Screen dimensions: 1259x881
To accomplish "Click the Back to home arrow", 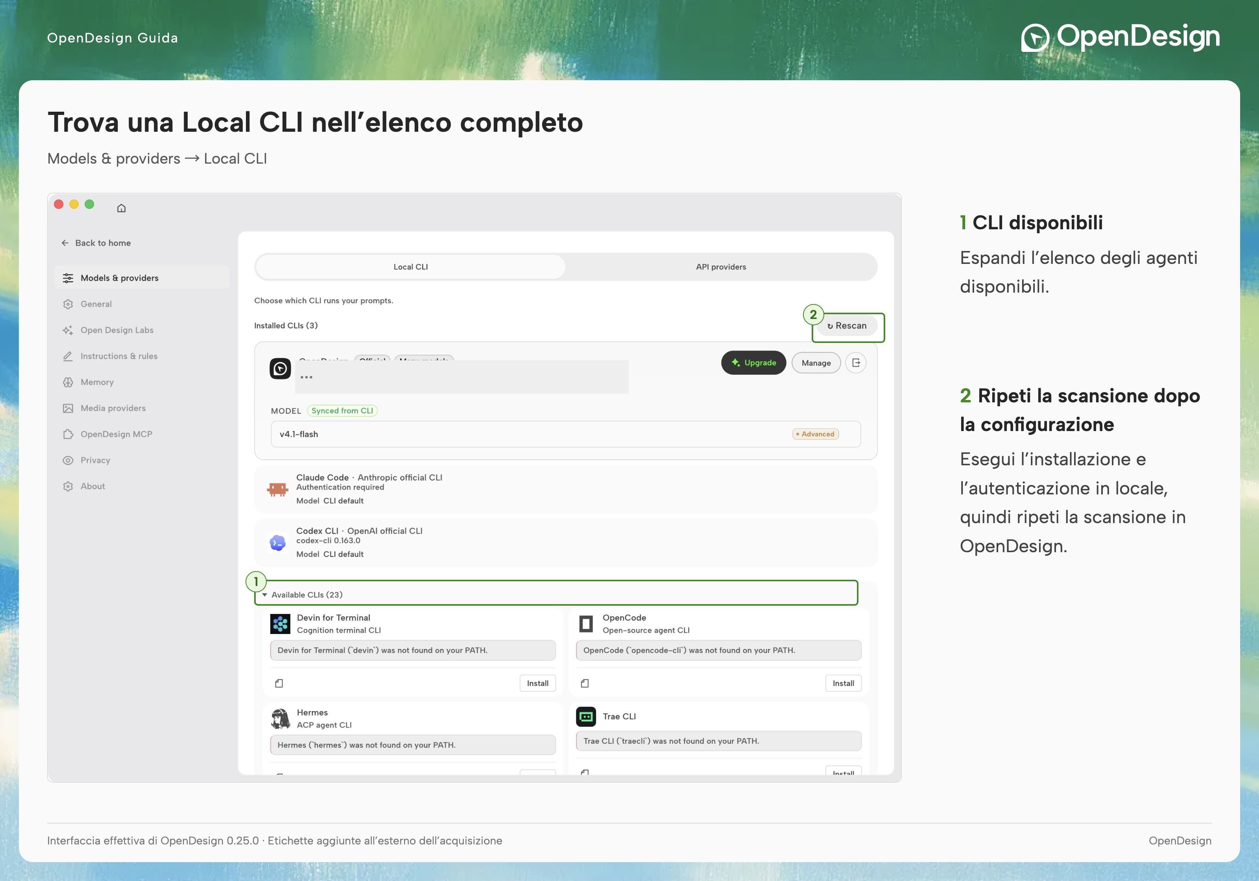I will (65, 243).
